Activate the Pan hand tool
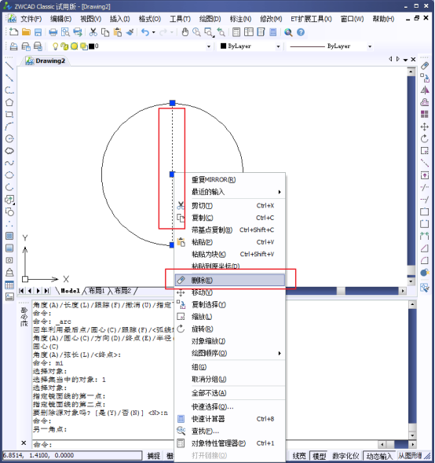Screen dimensions: 435x463 coord(185,32)
